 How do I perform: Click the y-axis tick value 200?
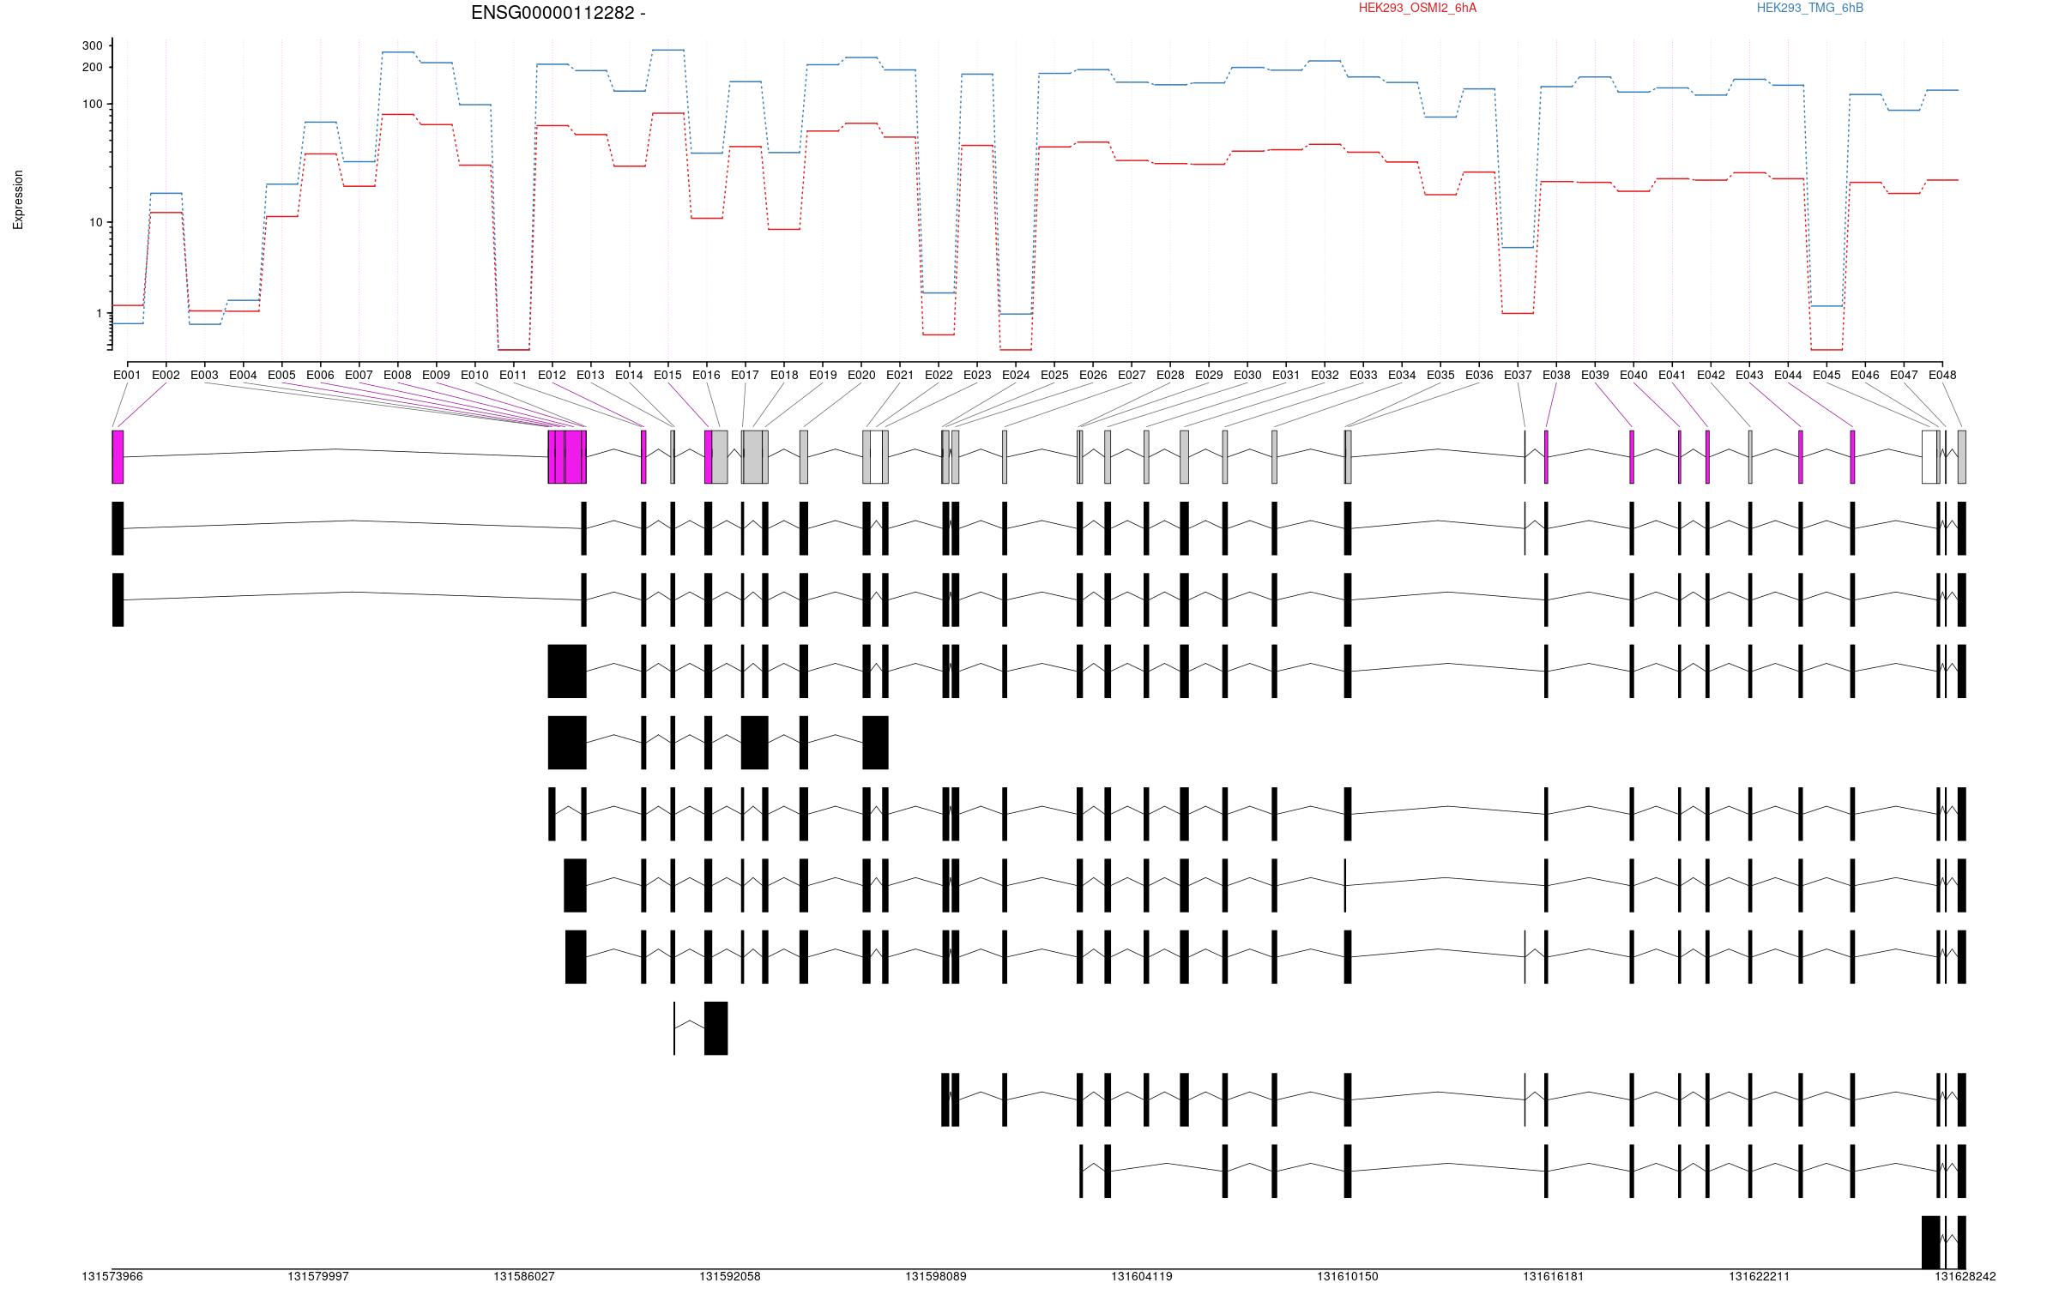point(93,67)
